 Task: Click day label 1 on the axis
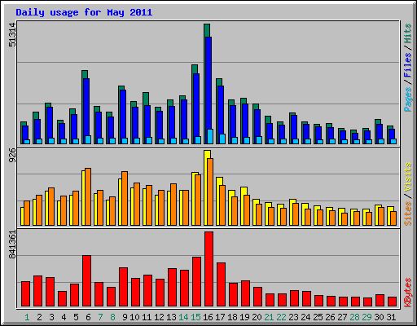tap(27, 317)
